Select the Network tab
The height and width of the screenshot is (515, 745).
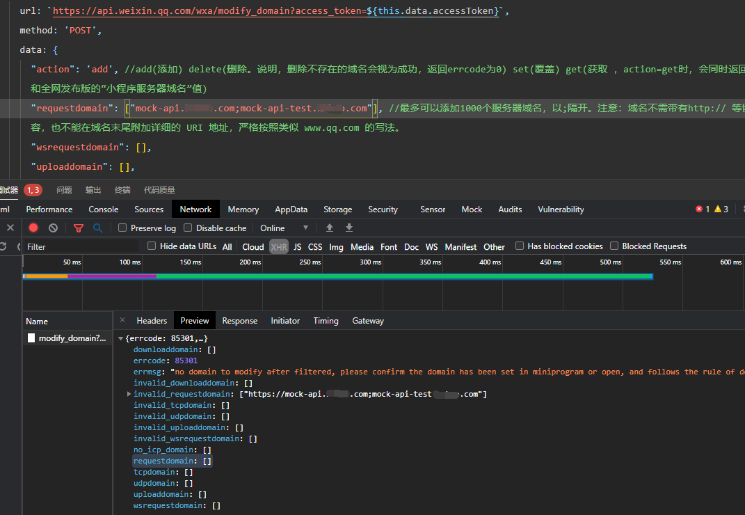195,209
